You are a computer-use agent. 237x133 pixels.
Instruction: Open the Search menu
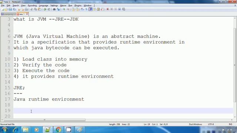click(16, 6)
